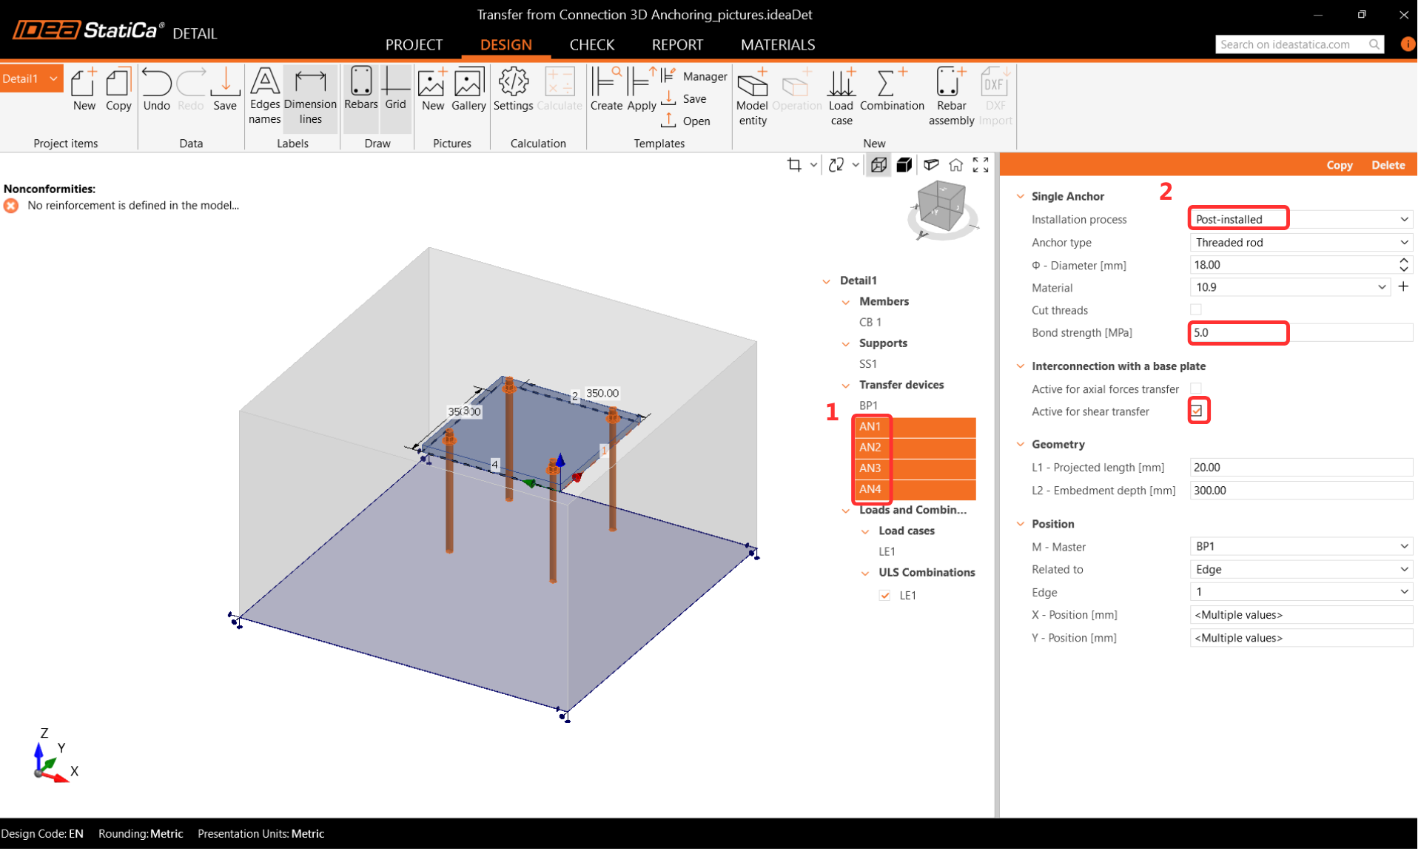Screen dimensions: 1421x851
Task: Enable Cut threads checkbox
Action: click(x=1196, y=310)
